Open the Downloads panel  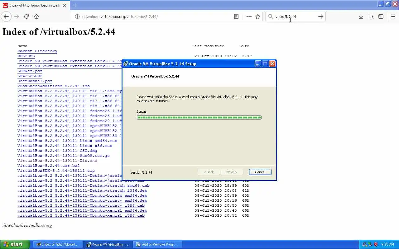pos(361,16)
